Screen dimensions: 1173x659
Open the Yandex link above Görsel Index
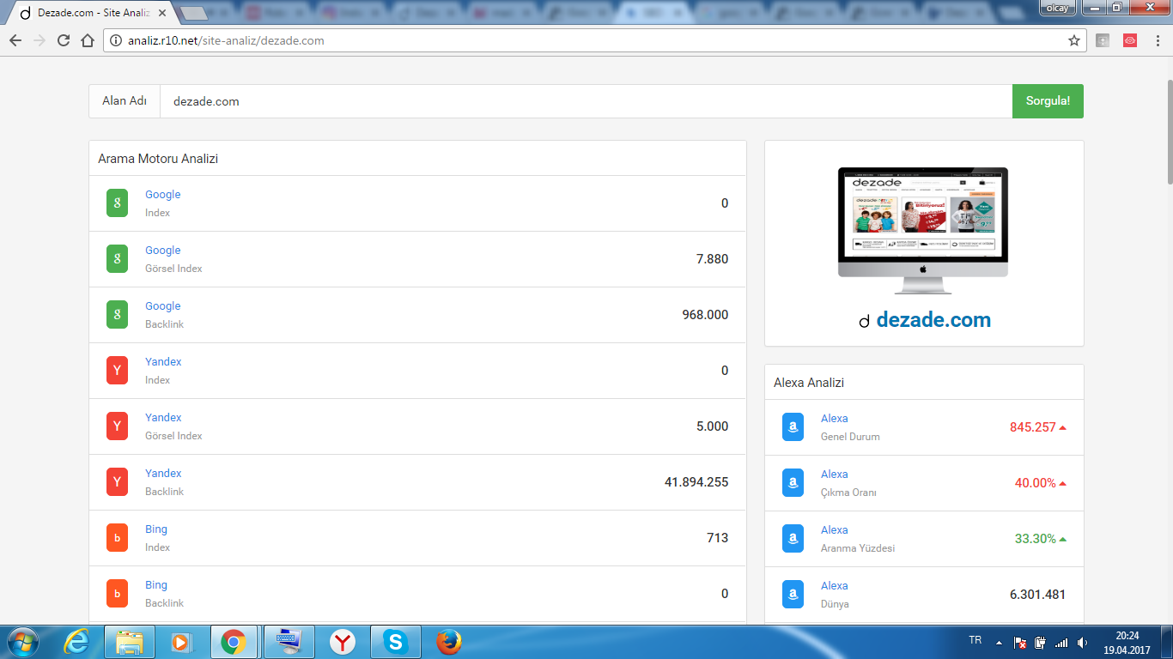(x=163, y=418)
